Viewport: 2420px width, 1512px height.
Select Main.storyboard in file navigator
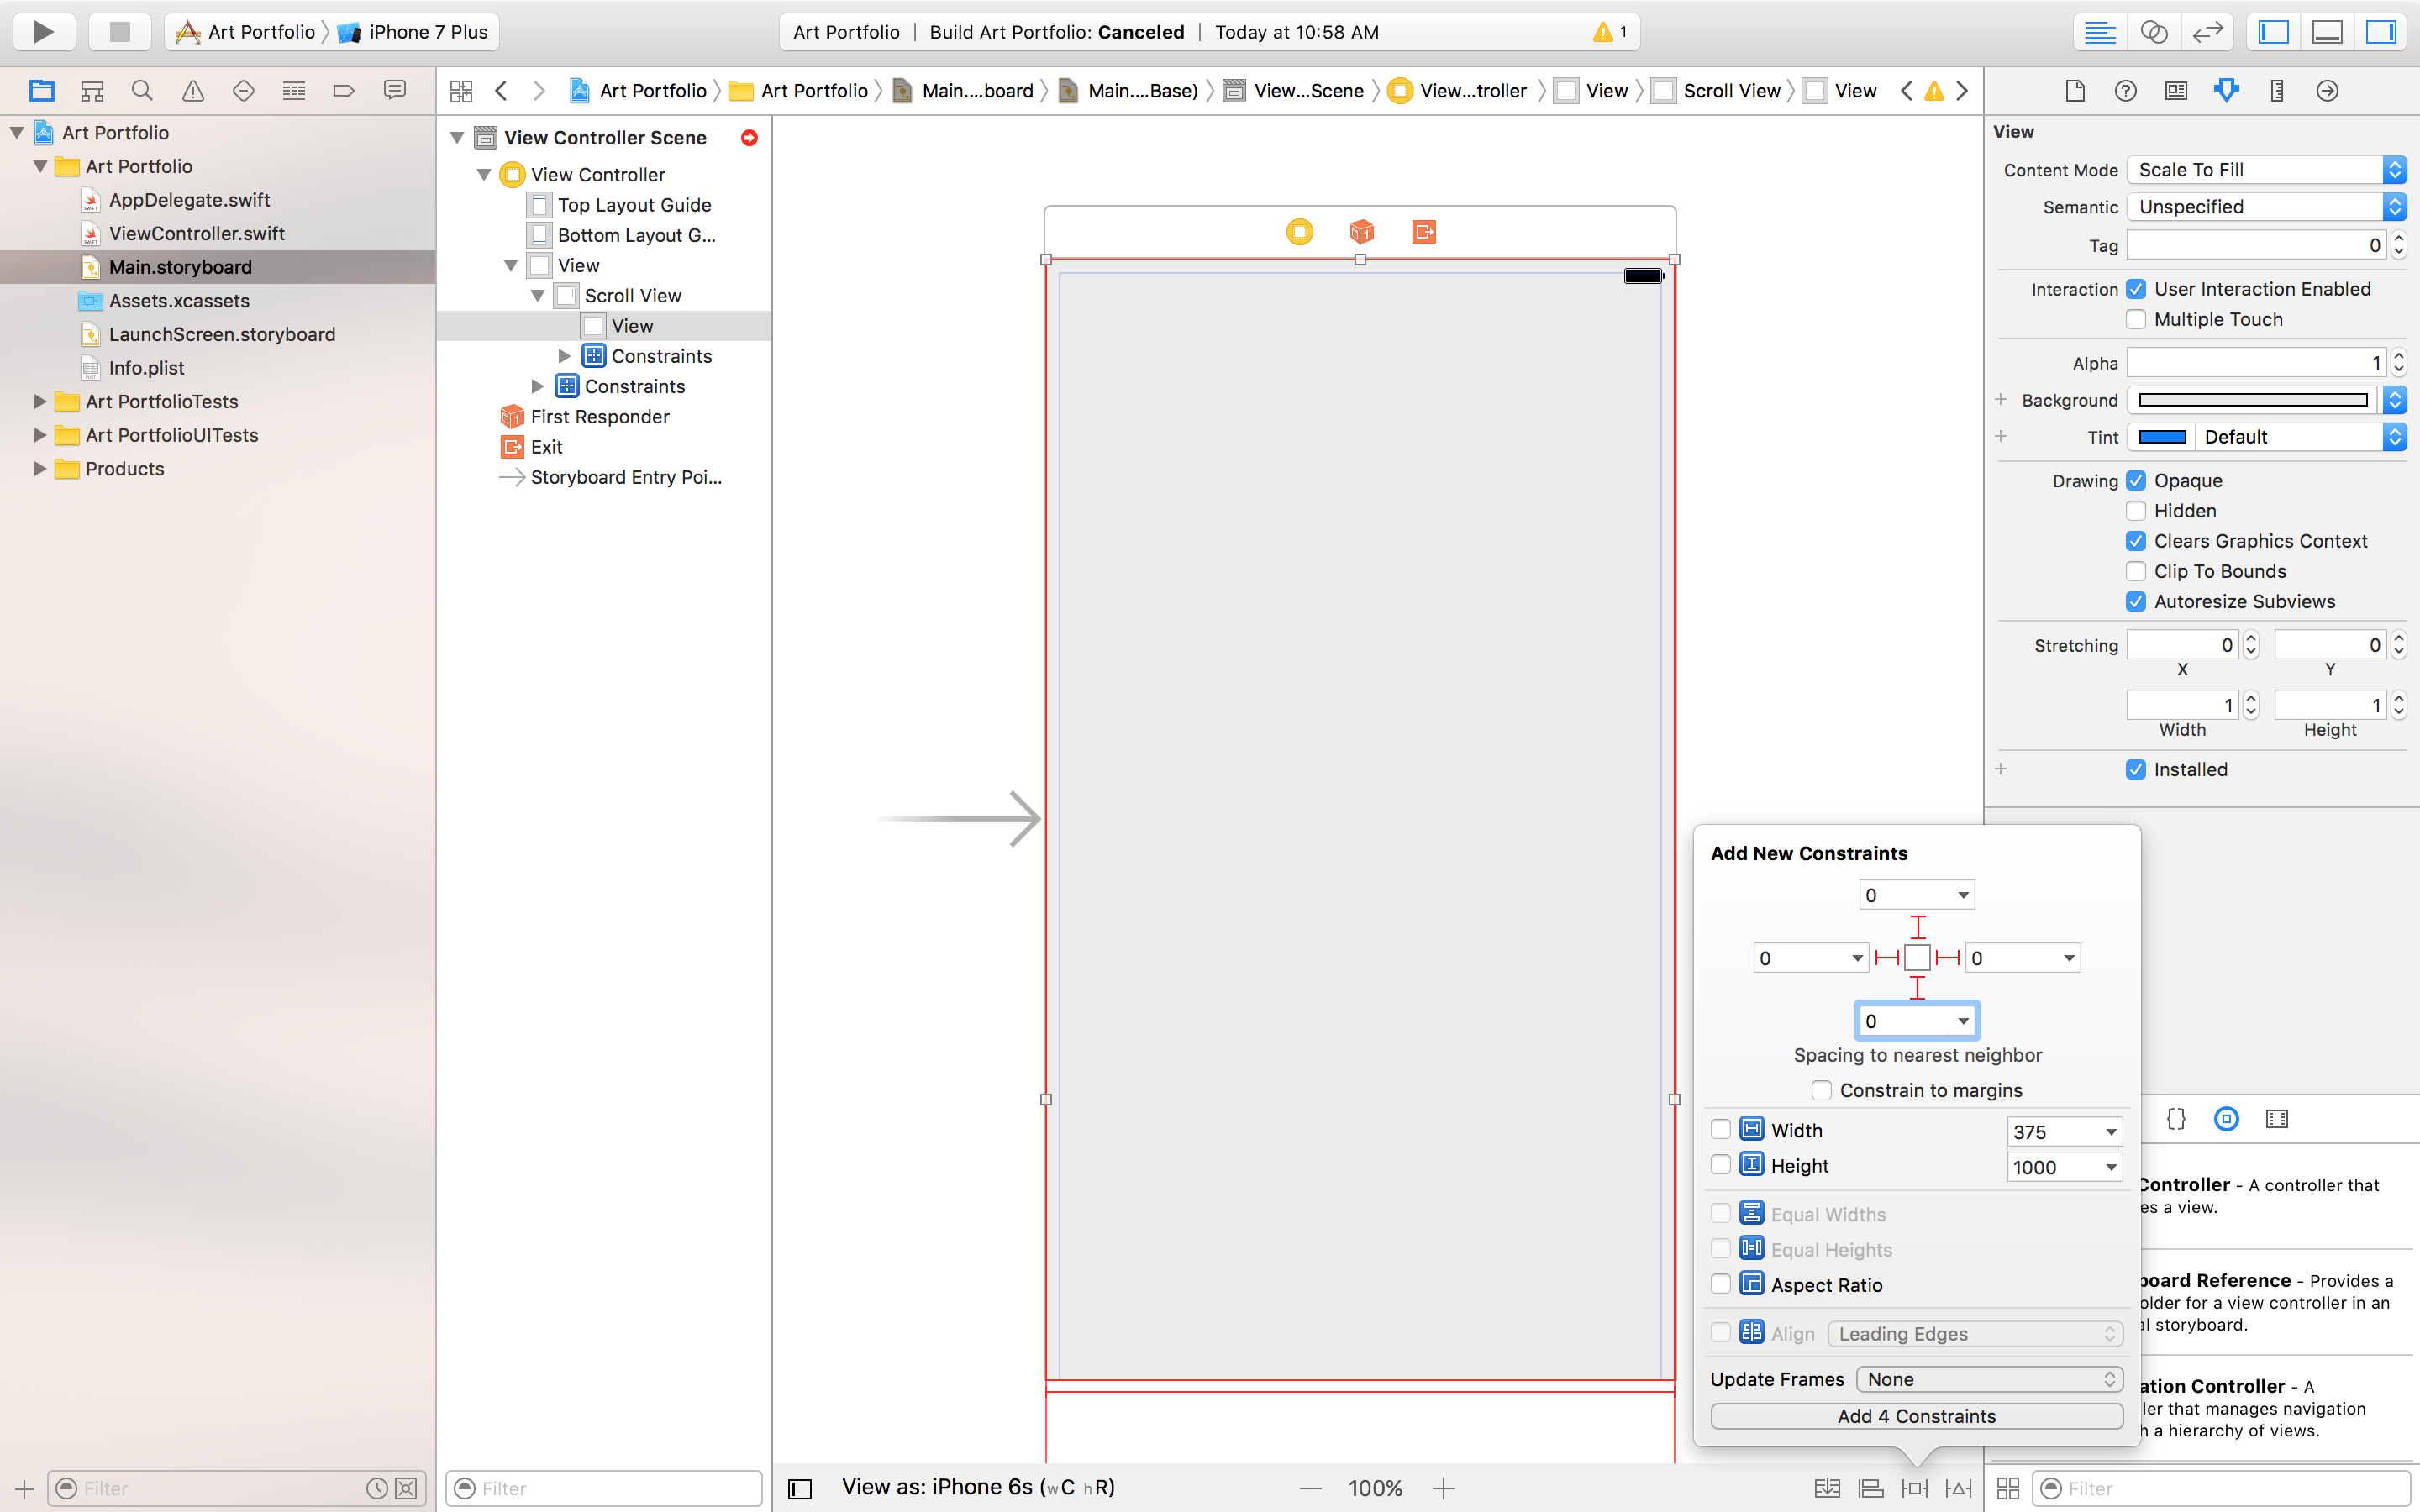click(x=180, y=266)
